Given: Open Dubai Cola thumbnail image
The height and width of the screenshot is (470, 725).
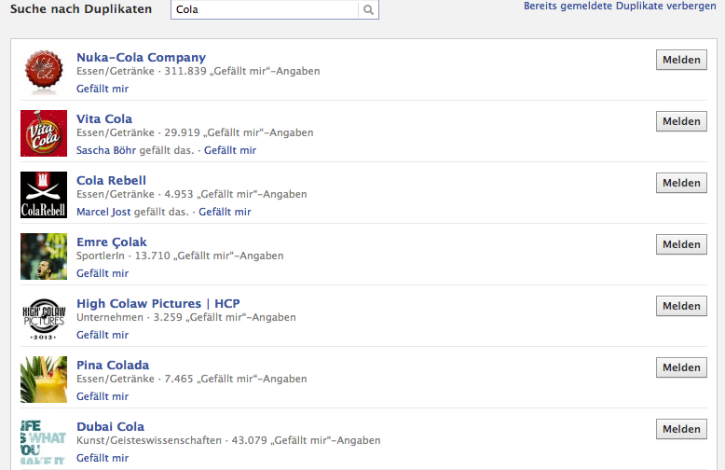Looking at the screenshot, I should [44, 441].
